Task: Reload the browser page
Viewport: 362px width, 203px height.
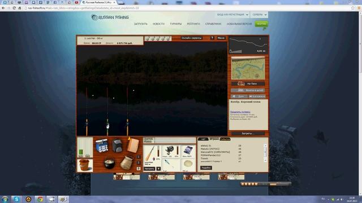Action: tap(14, 8)
